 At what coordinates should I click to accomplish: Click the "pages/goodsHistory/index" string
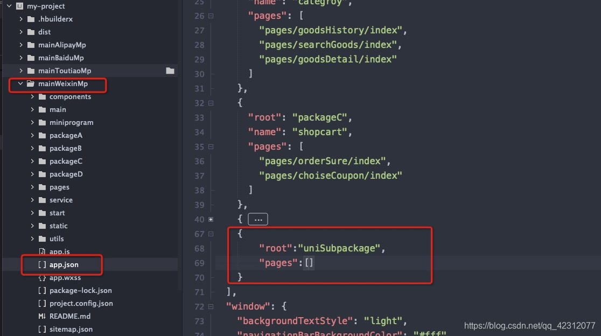click(331, 30)
